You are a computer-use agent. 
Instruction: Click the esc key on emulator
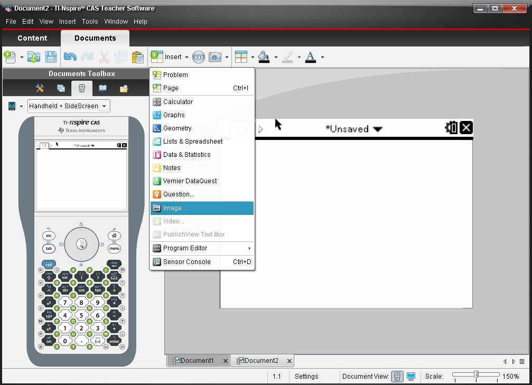(x=49, y=236)
